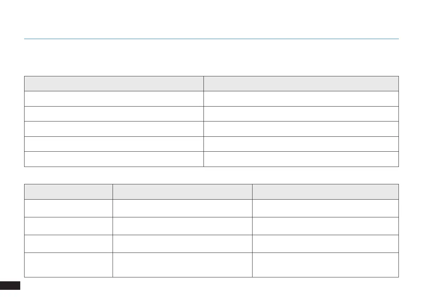Click the rightmost header cell, lower table
423x298 pixels.
coord(325,192)
